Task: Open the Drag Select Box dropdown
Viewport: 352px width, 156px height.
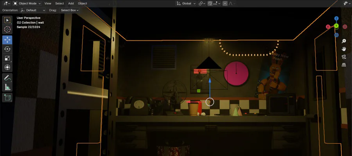Action: click(x=69, y=10)
